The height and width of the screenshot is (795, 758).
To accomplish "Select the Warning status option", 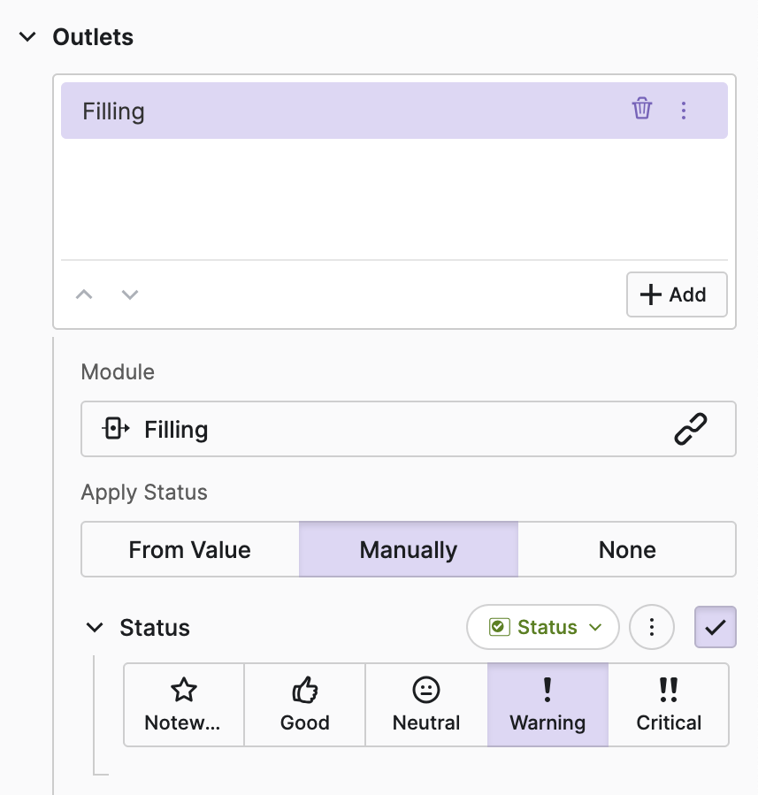I will point(547,705).
